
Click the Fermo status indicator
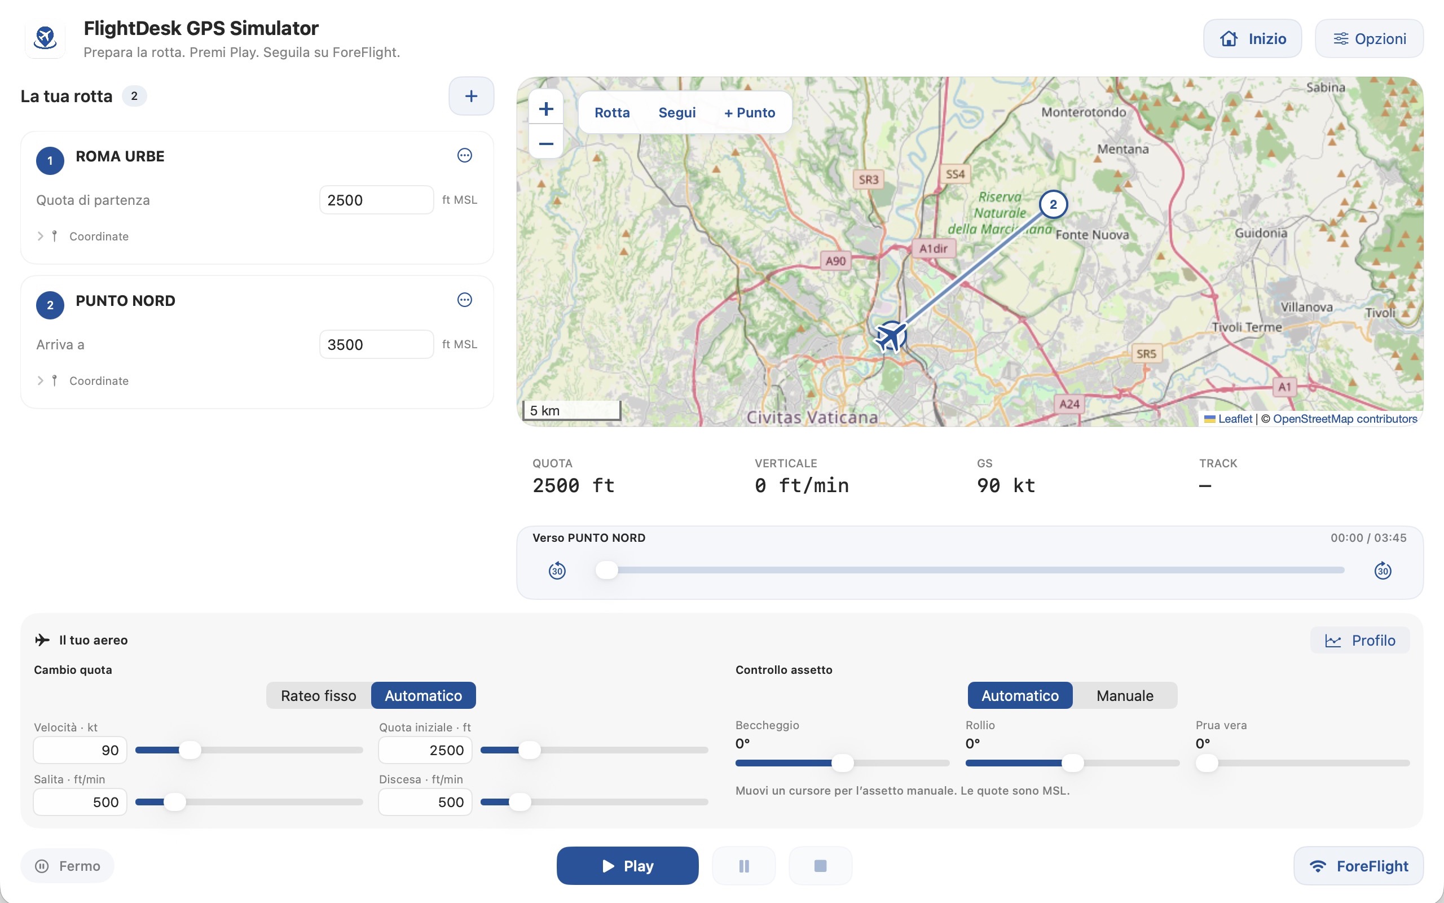[x=68, y=865]
